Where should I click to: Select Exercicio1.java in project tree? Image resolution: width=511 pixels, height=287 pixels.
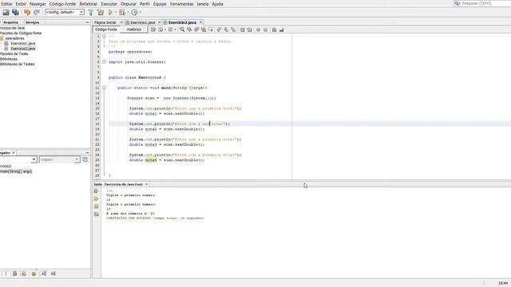coord(23,43)
